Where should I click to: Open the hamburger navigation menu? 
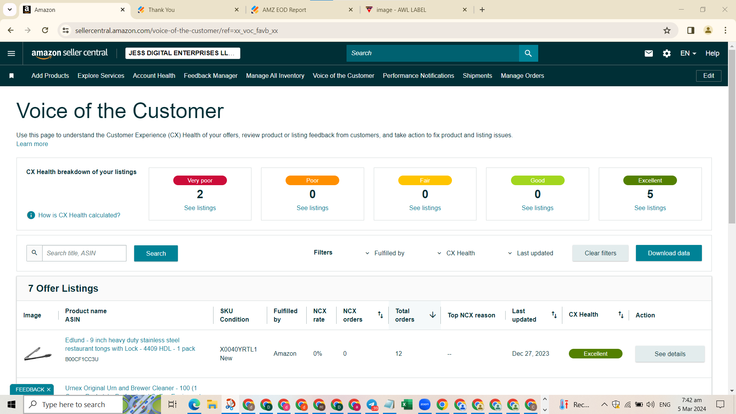coord(11,53)
